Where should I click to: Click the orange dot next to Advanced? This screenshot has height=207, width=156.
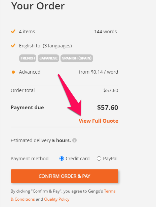13,72
